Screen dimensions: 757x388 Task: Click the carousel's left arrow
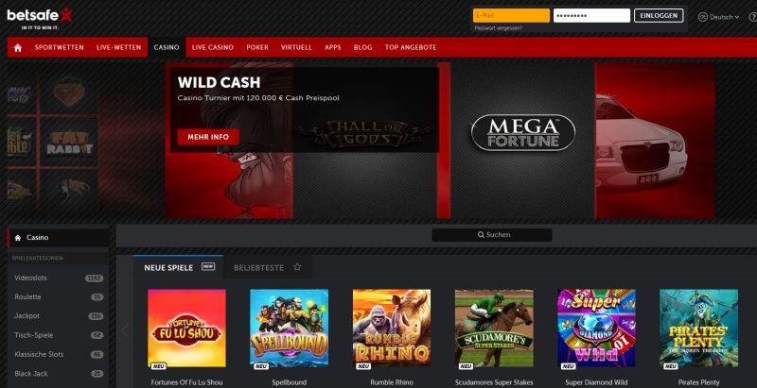(x=125, y=330)
